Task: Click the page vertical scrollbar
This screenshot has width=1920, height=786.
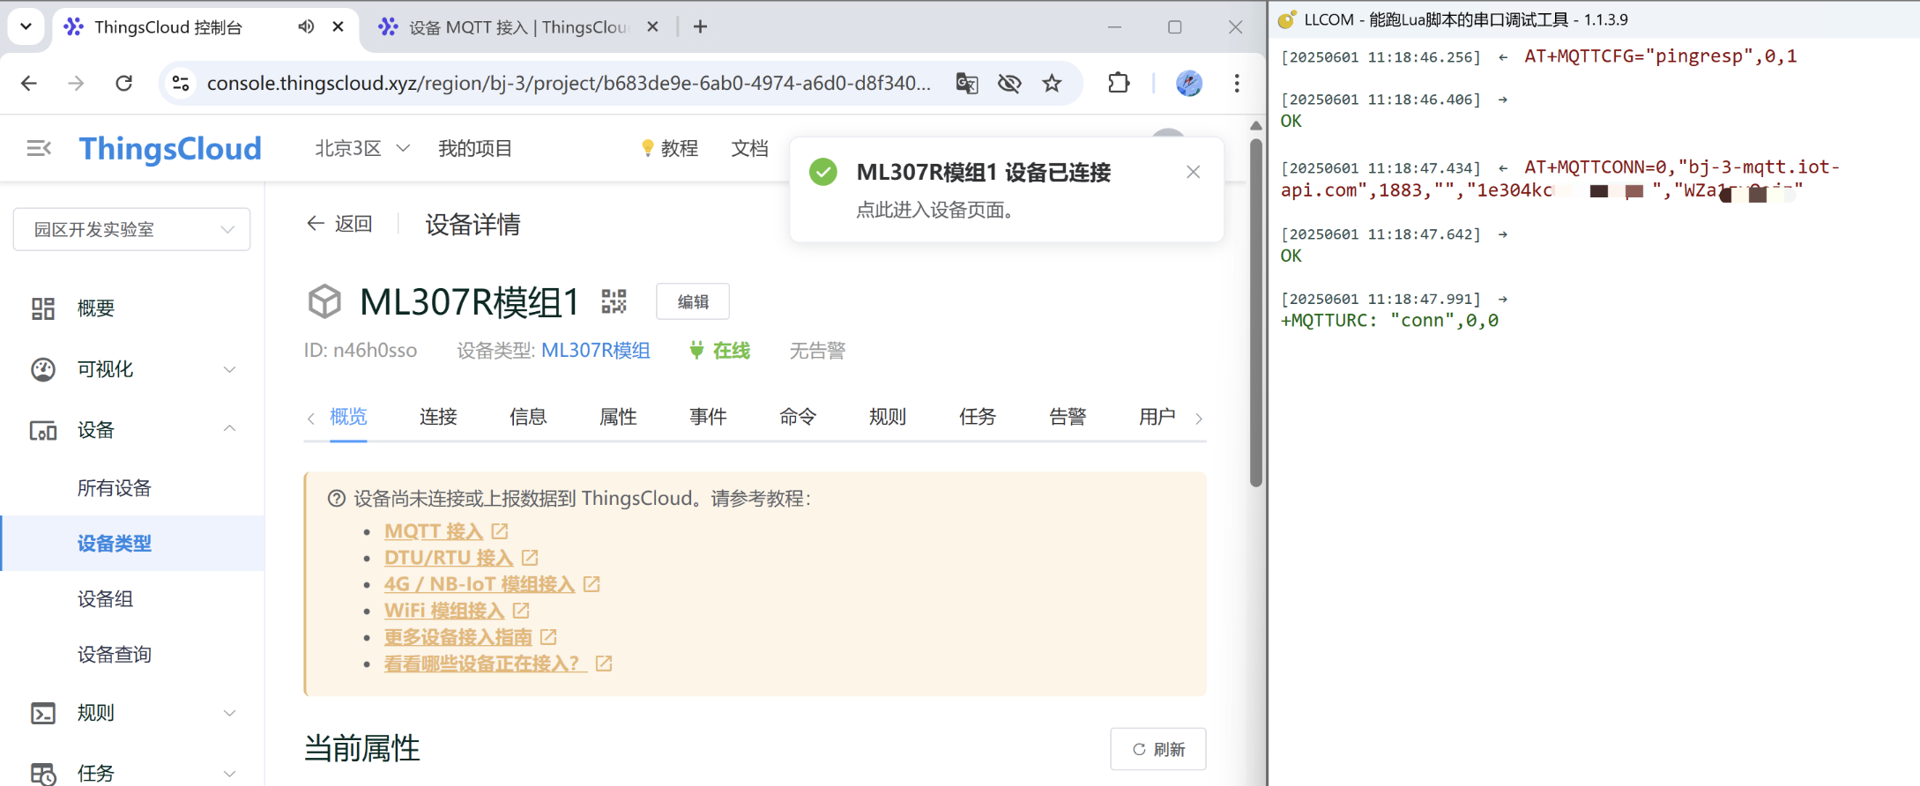Action: point(1256,312)
